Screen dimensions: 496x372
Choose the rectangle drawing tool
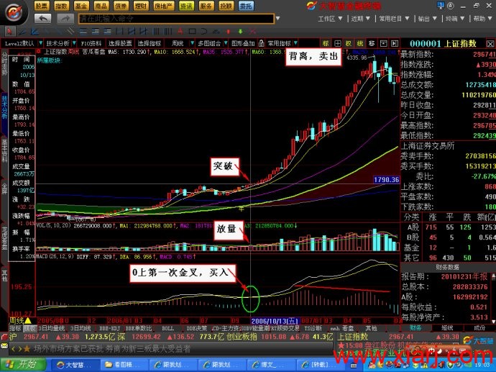click(x=192, y=32)
